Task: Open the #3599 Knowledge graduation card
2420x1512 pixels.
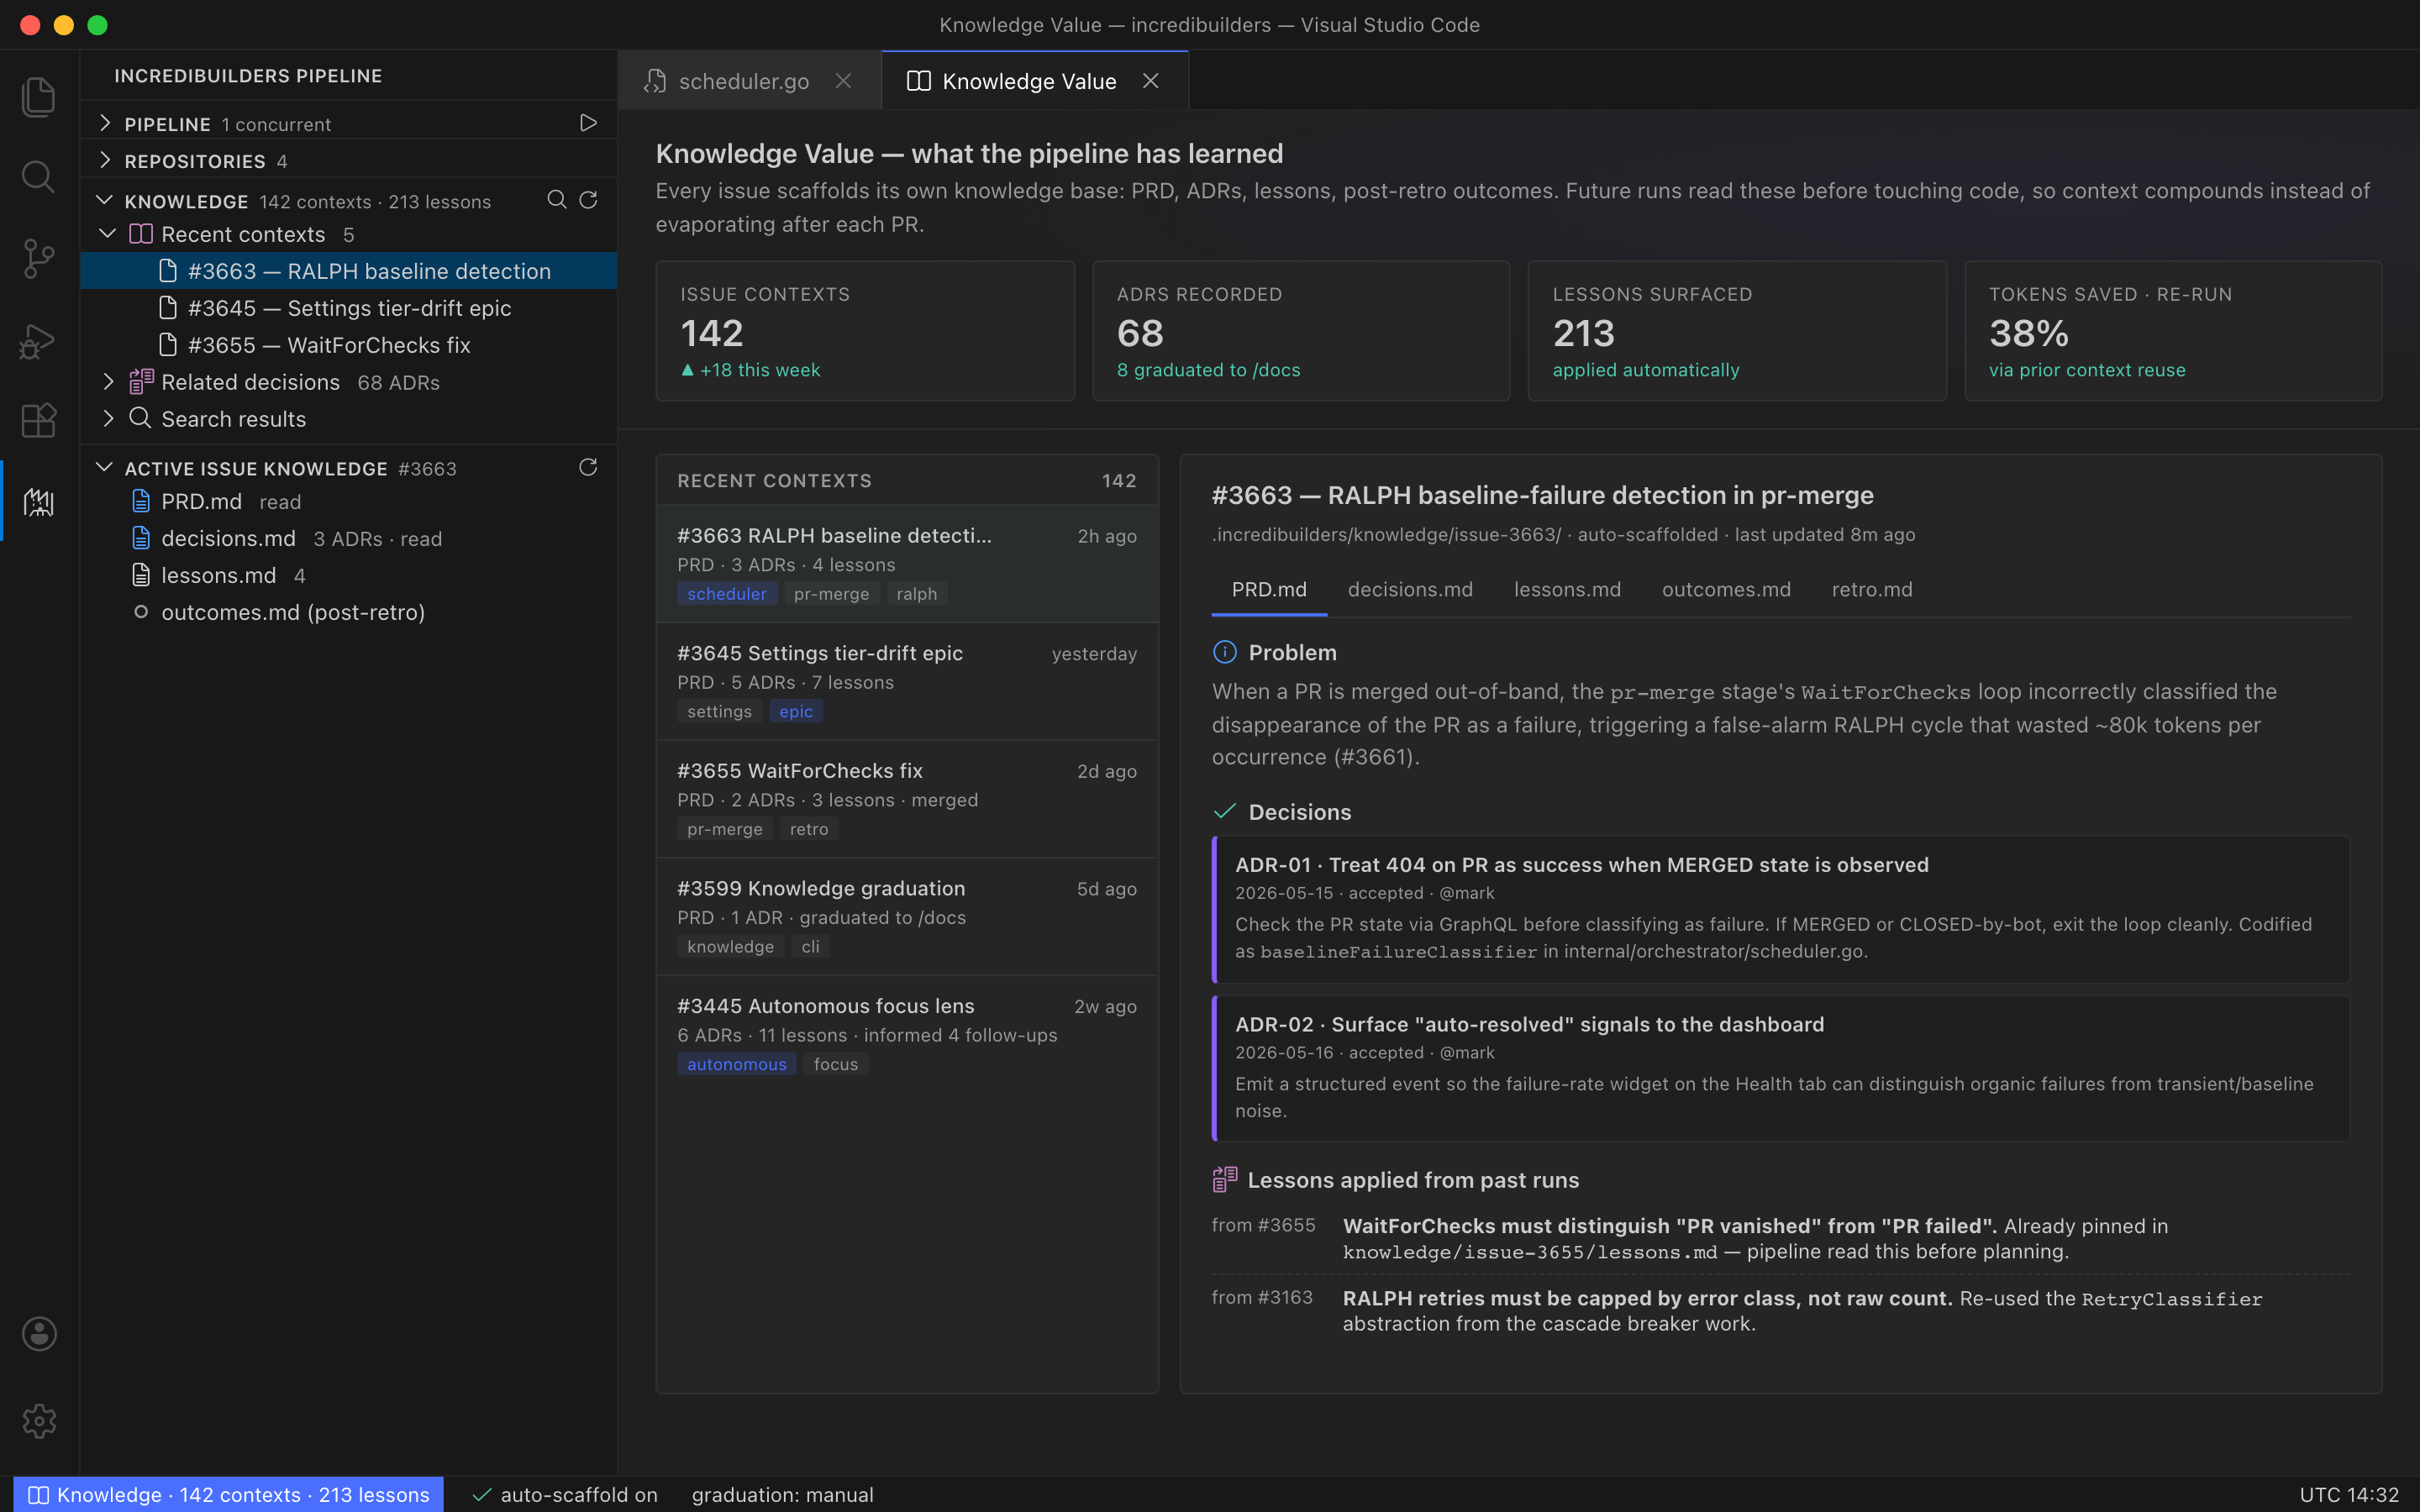Action: 907,916
